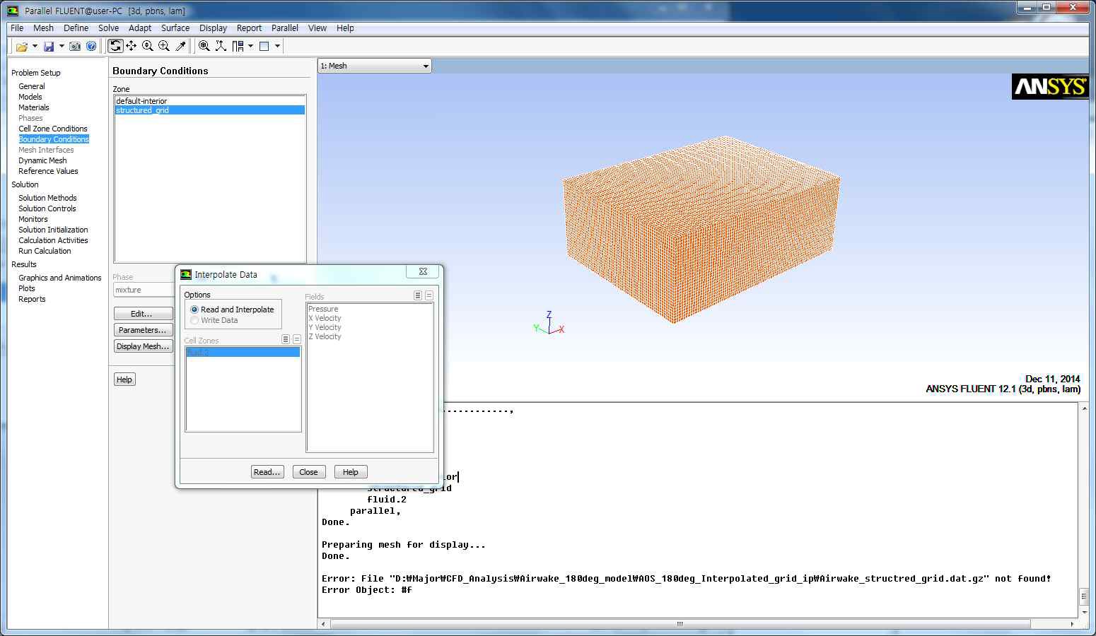The width and height of the screenshot is (1096, 636).
Task: Select default-interior in Zone list
Action: click(210, 101)
